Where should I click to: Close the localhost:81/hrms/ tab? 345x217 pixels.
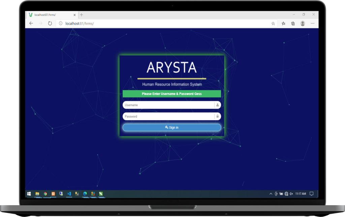74,15
